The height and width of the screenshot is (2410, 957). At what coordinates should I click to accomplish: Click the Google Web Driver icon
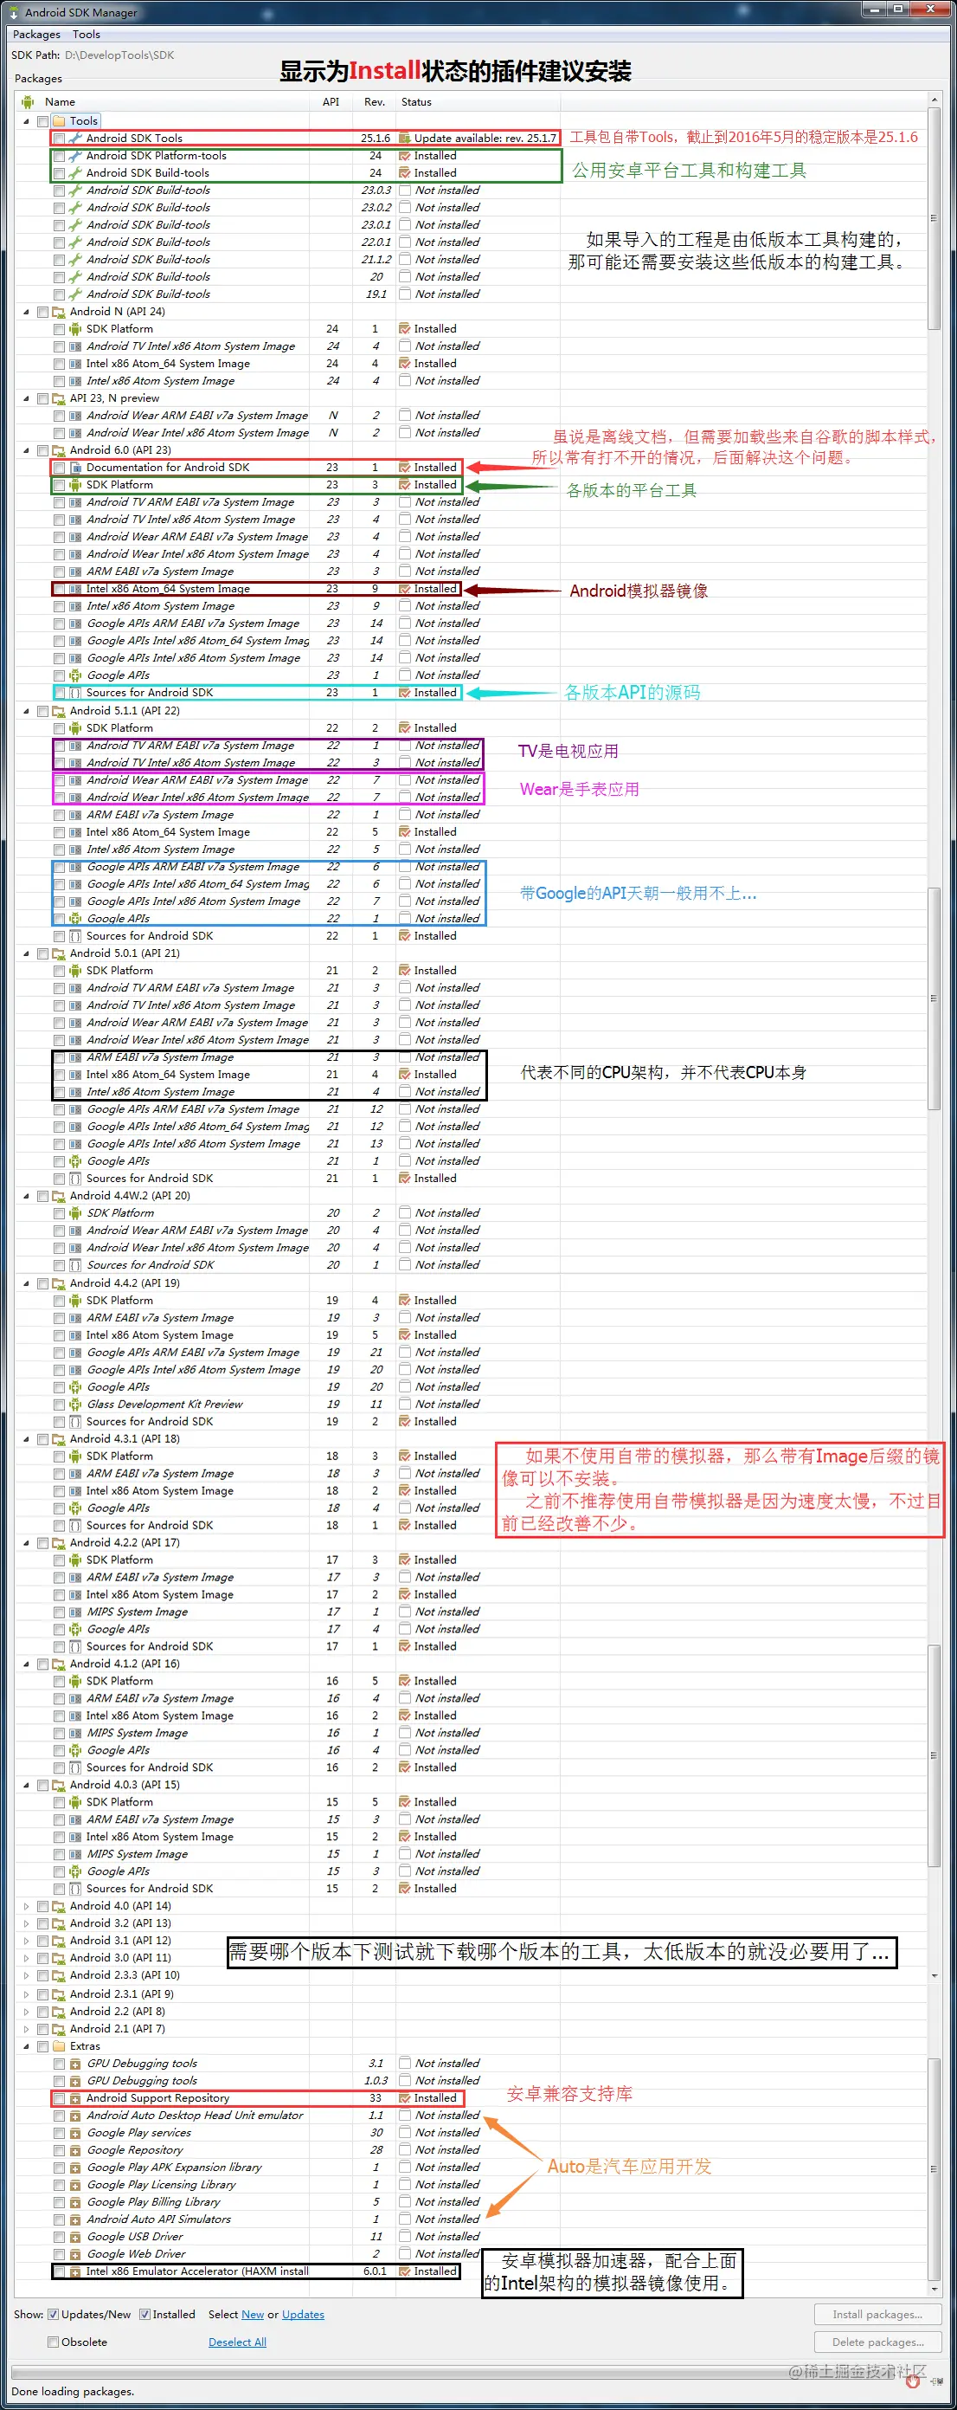pos(75,2254)
